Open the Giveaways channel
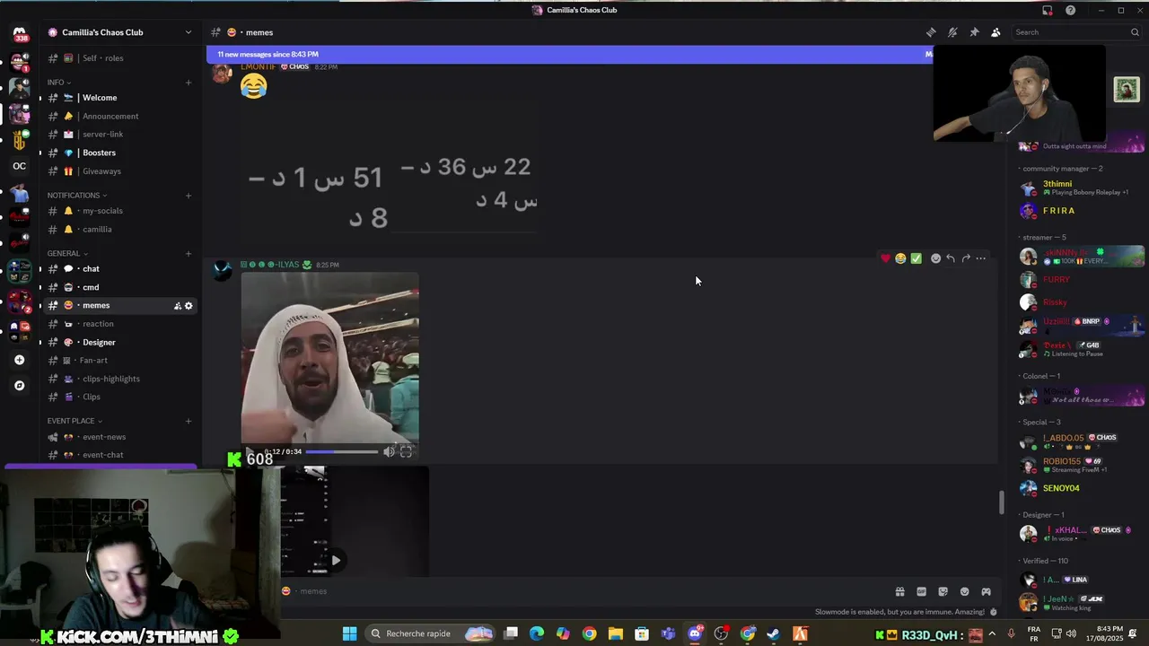The height and width of the screenshot is (646, 1149). 120,171
